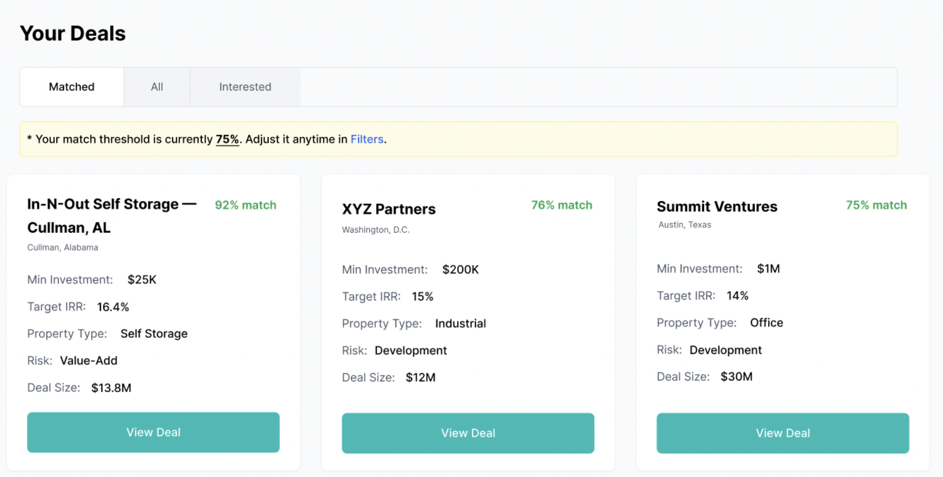Switch to the Interested tab
Image resolution: width=943 pixels, height=477 pixels.
click(245, 87)
